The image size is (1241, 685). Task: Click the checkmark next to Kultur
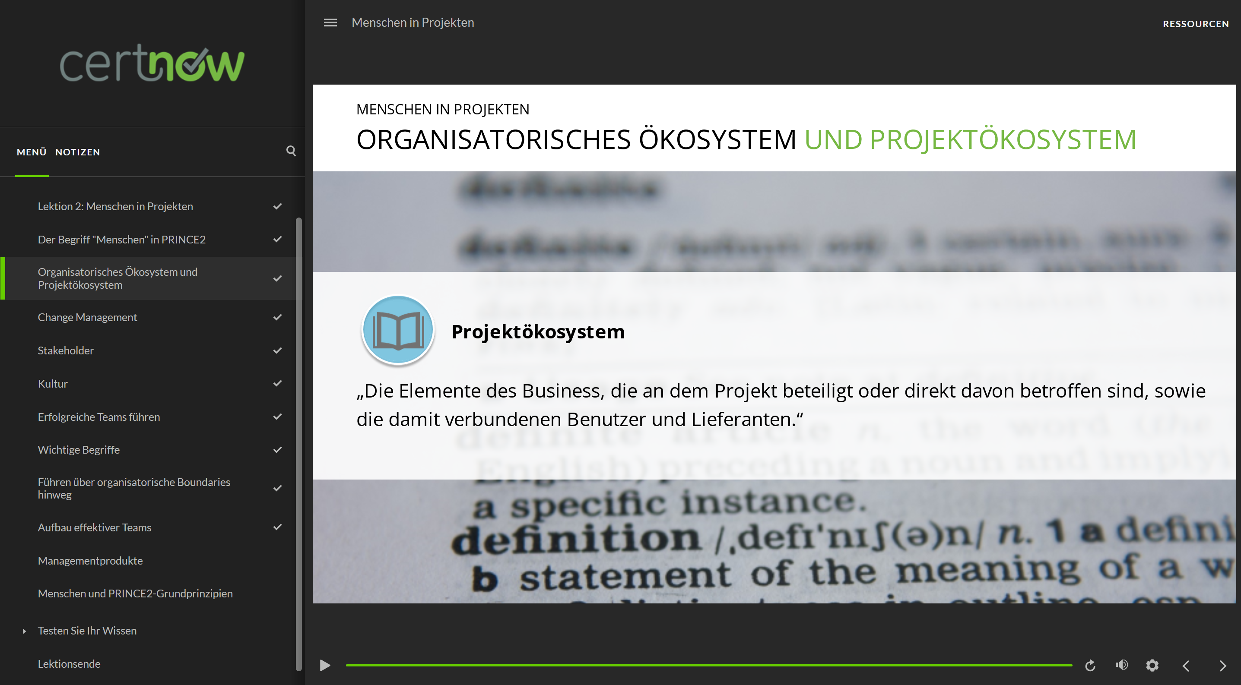pos(277,384)
